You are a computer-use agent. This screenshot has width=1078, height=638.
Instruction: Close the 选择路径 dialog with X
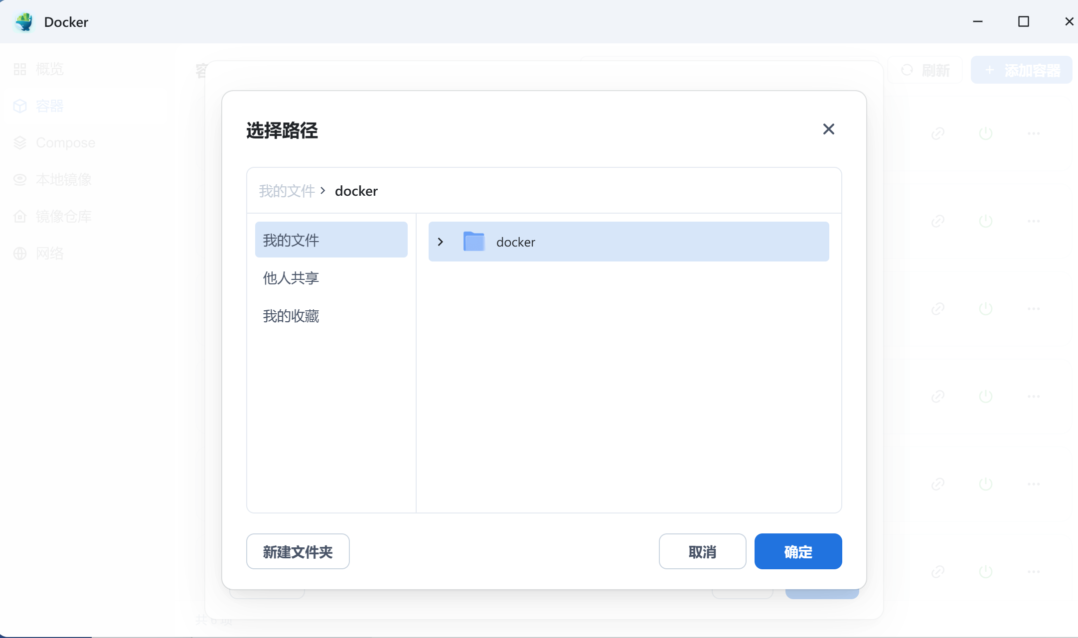click(828, 129)
